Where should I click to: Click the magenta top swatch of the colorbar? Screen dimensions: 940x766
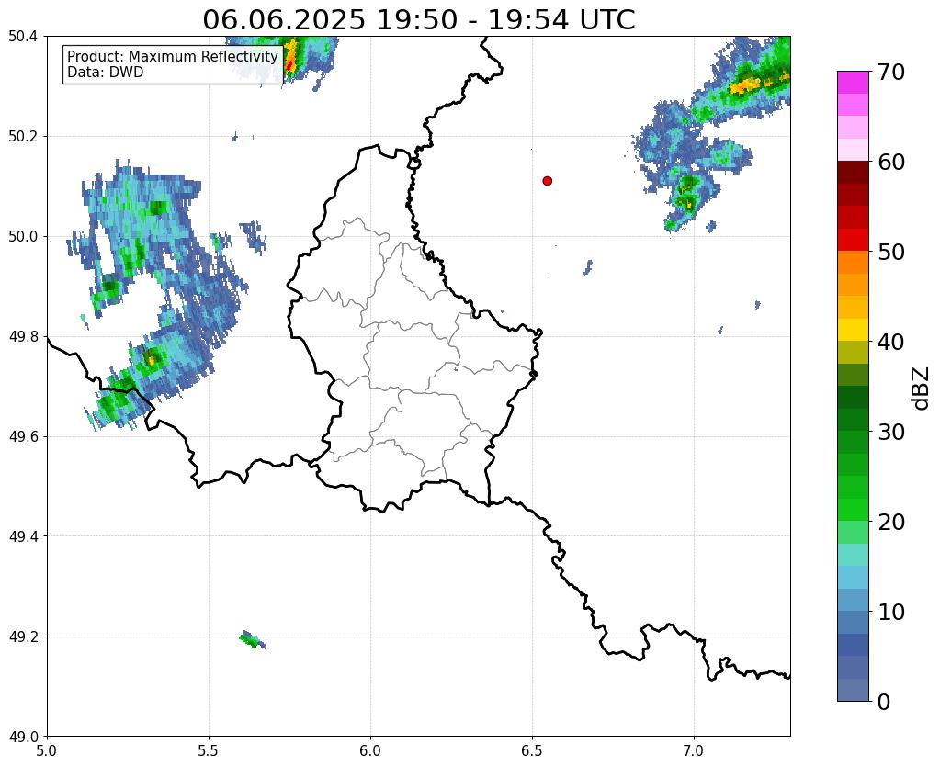pyautogui.click(x=853, y=83)
